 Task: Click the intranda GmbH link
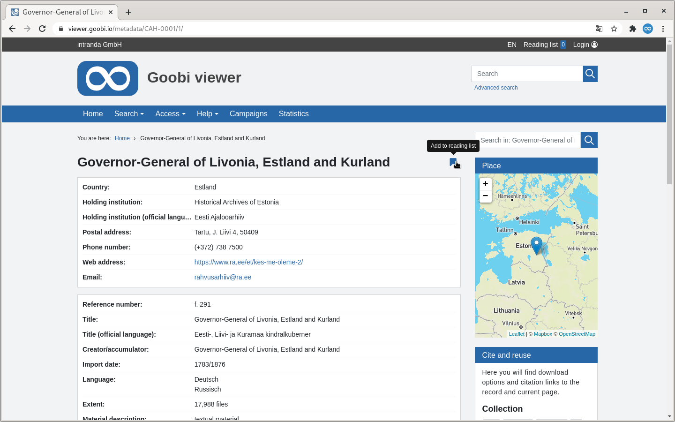(x=99, y=45)
